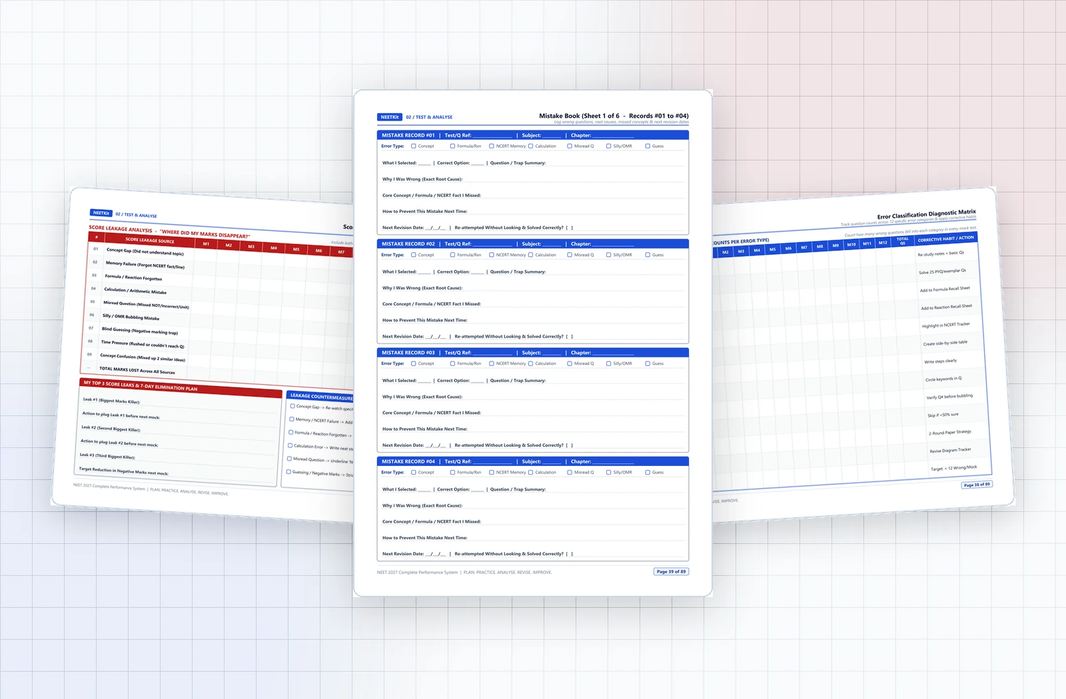Click the NEETKit badge on the left page
Screen dimensions: 1066x699
coord(101,213)
